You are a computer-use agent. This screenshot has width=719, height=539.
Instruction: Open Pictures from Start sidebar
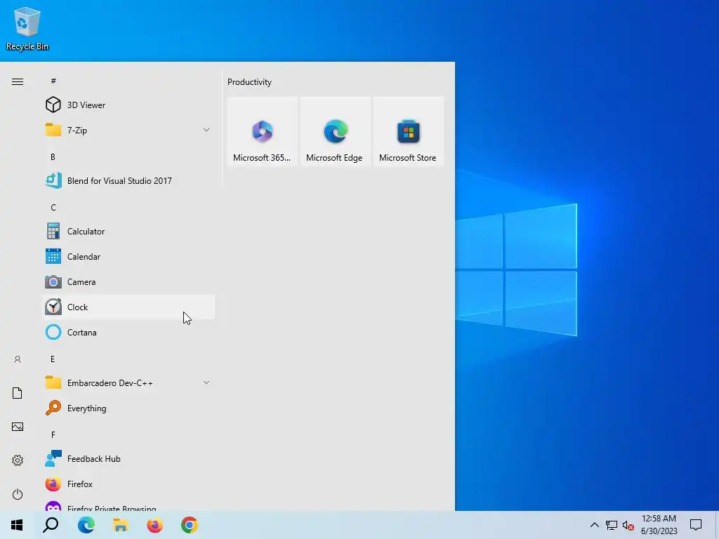18,427
